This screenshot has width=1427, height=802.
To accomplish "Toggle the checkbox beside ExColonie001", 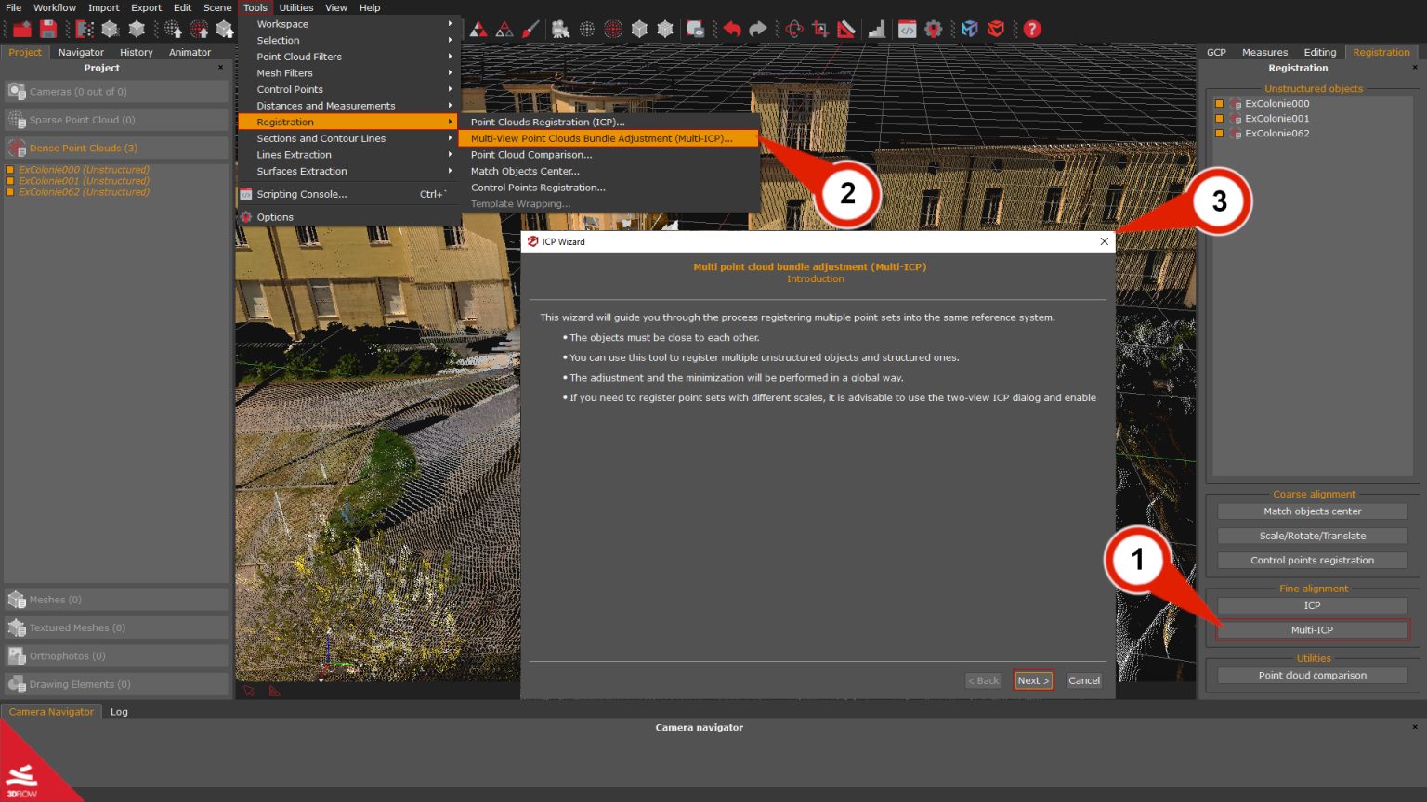I will click(1220, 119).
